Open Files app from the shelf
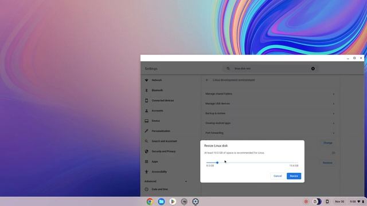This screenshot has width=367, height=206. click(161, 201)
